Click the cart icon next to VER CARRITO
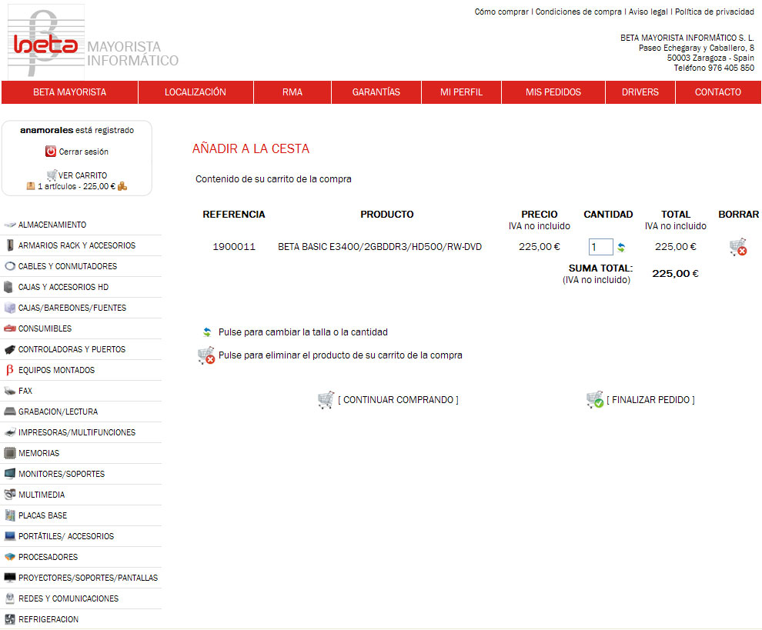Screen dimensions: 762x630 click(x=52, y=175)
